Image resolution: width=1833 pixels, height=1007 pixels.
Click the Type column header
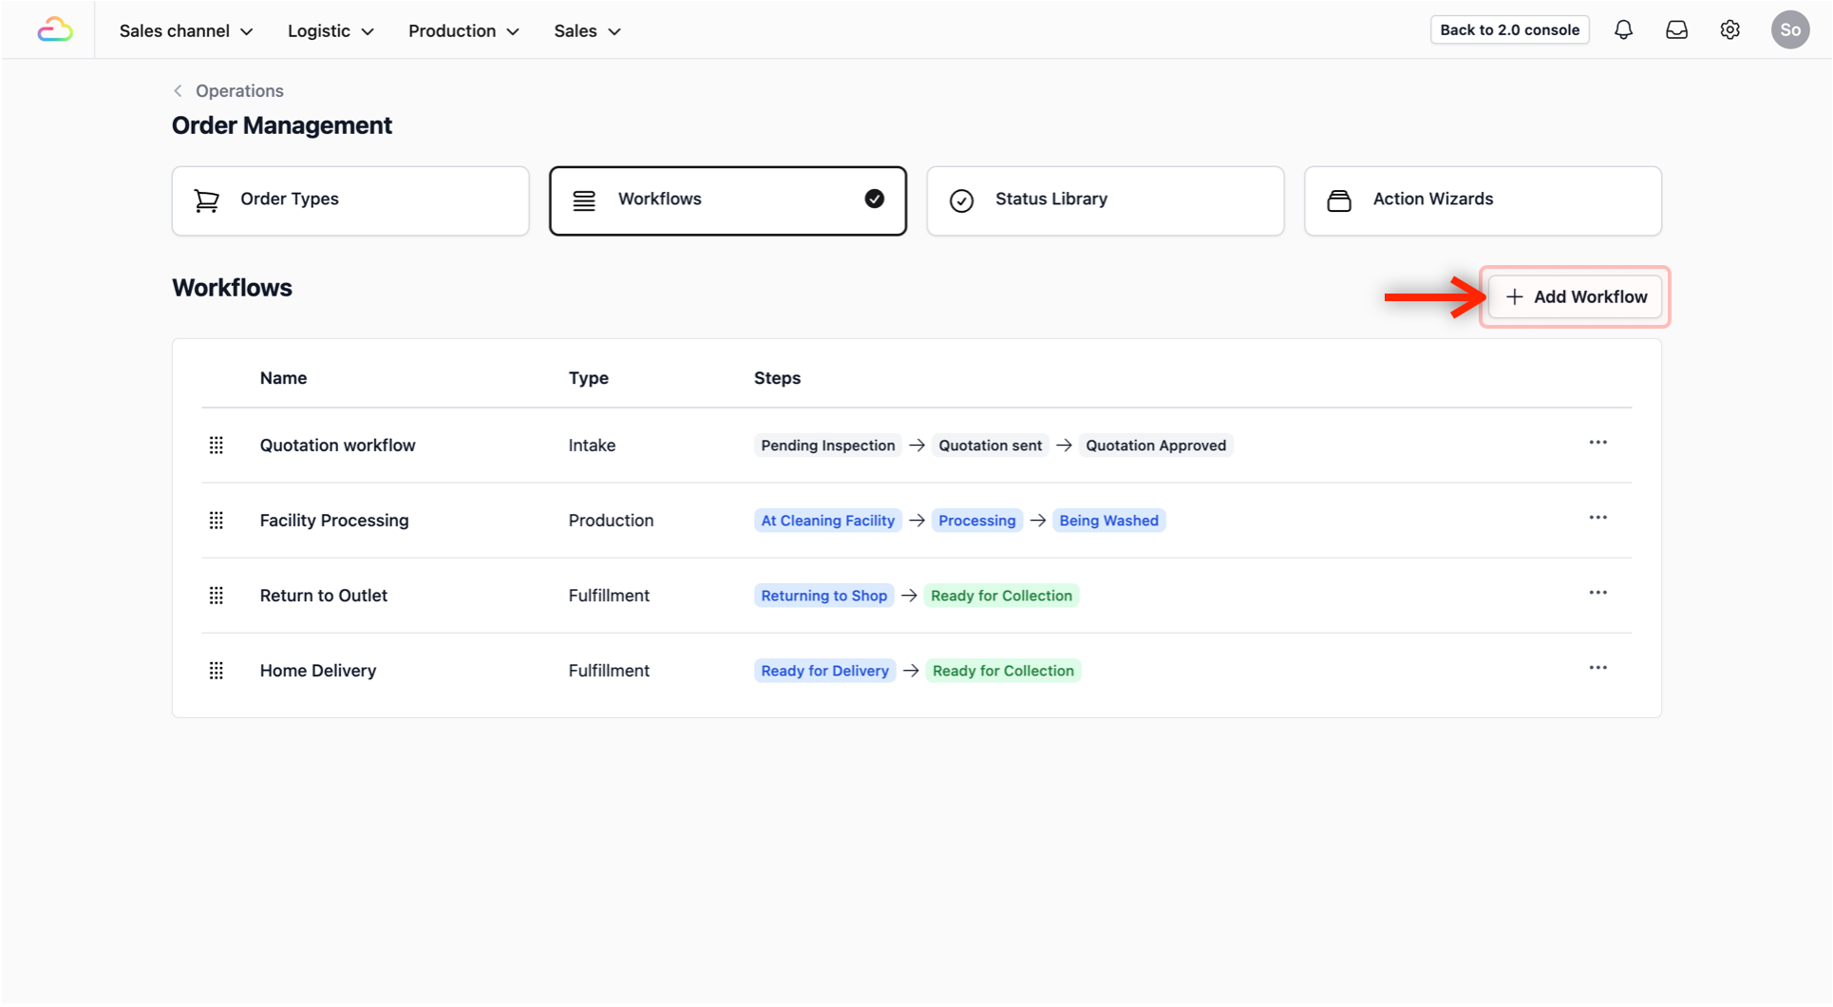[x=589, y=378]
